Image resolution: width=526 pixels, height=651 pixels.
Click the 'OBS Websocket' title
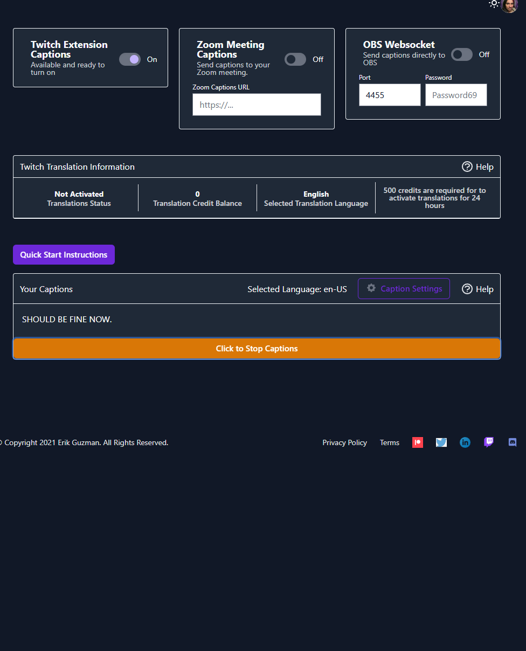click(x=399, y=45)
